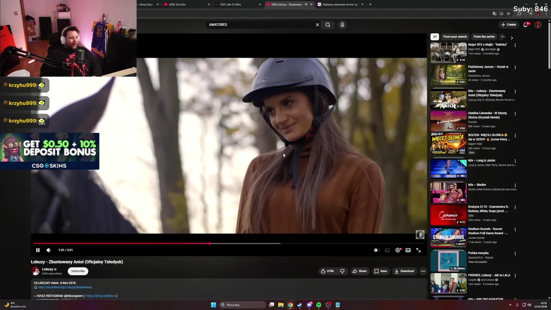Select the All filter chip
The width and height of the screenshot is (551, 310).
coord(435,37)
